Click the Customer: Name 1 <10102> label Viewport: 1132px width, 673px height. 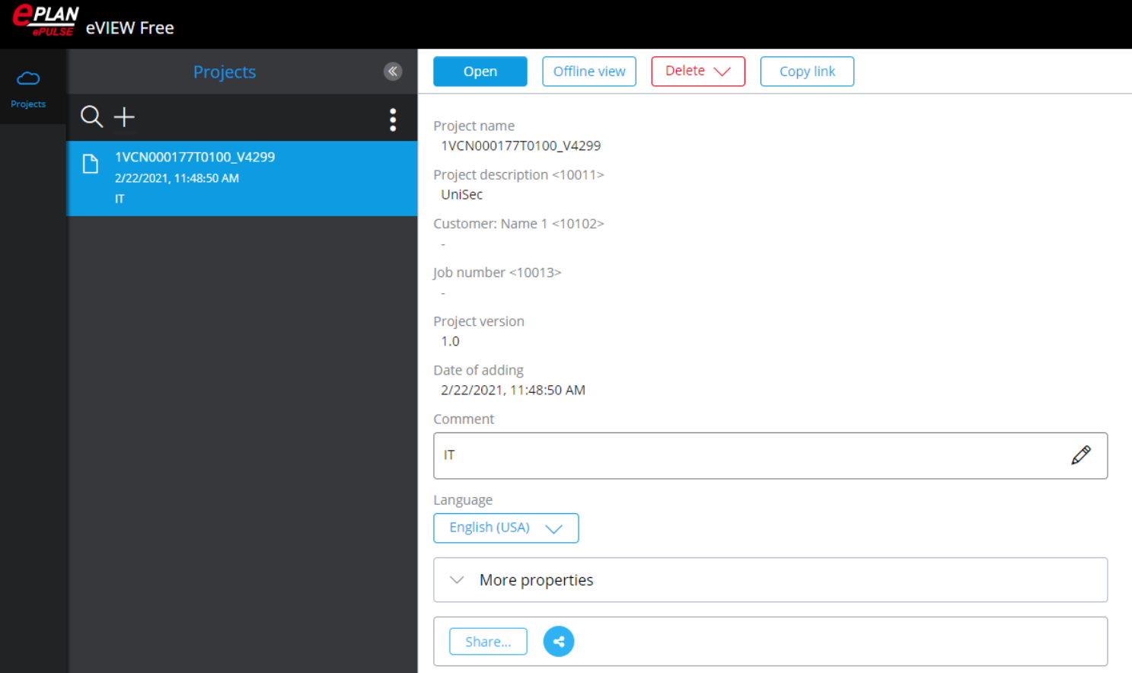click(518, 224)
